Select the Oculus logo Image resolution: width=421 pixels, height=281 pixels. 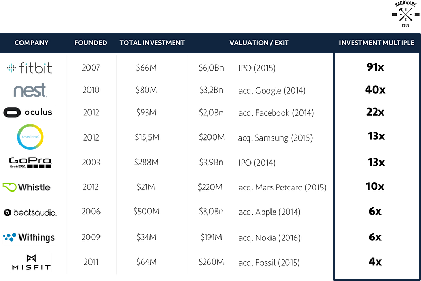click(28, 112)
